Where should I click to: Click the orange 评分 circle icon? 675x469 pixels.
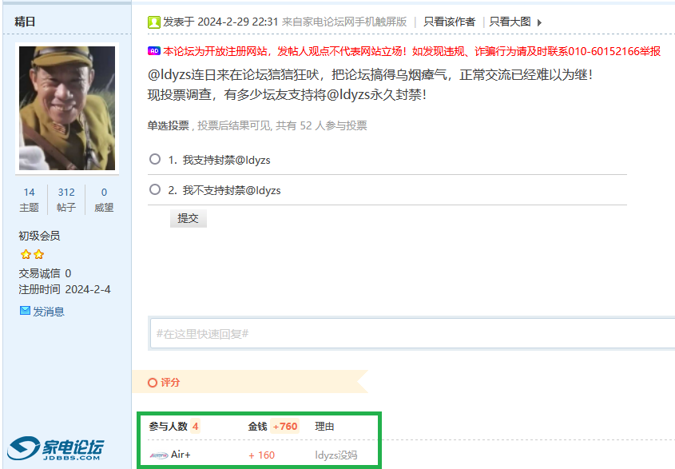tap(153, 383)
